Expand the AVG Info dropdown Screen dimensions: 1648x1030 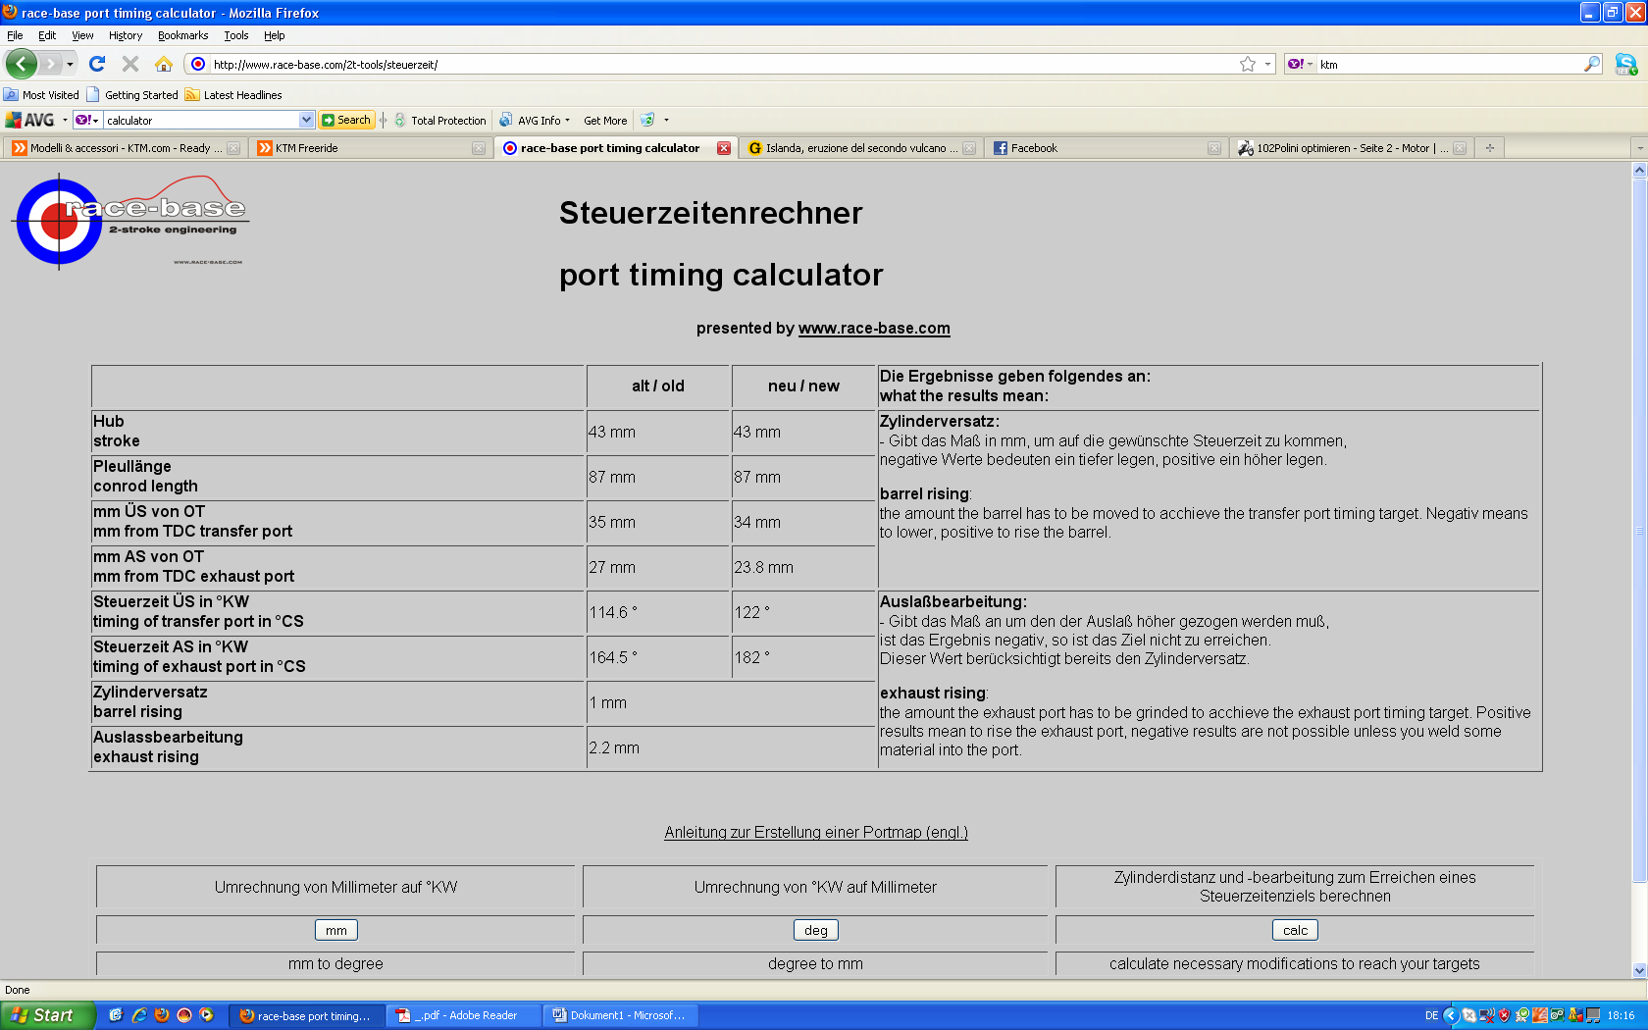(x=567, y=121)
